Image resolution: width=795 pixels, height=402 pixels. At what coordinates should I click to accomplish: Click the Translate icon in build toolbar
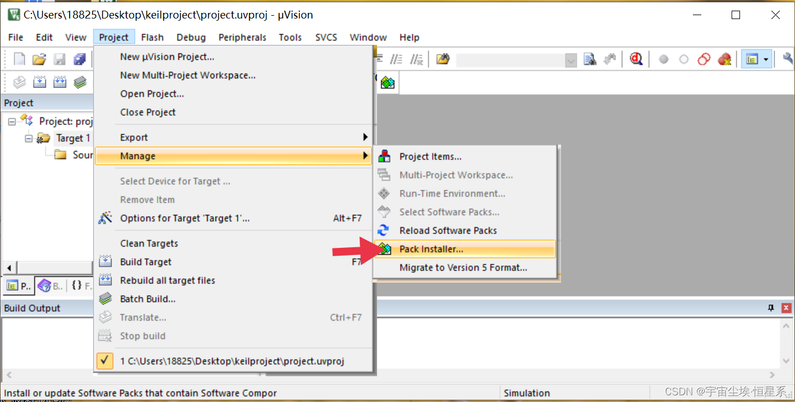click(x=20, y=82)
